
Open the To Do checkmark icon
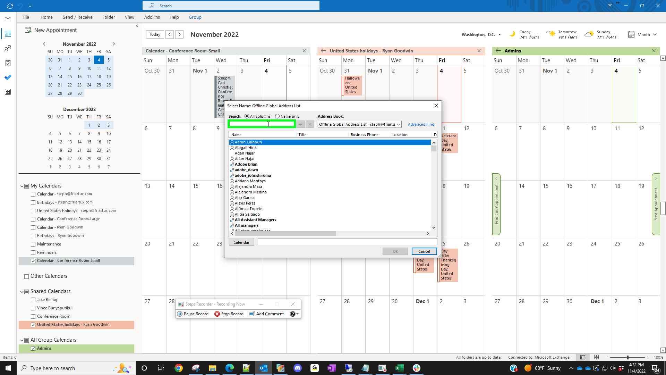[8, 77]
